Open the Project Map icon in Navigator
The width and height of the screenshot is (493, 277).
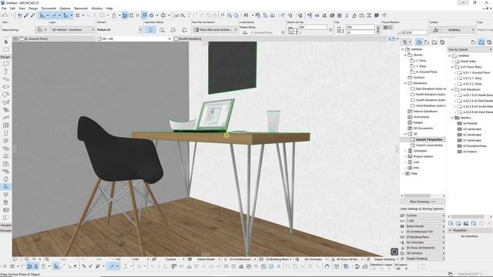[419, 42]
